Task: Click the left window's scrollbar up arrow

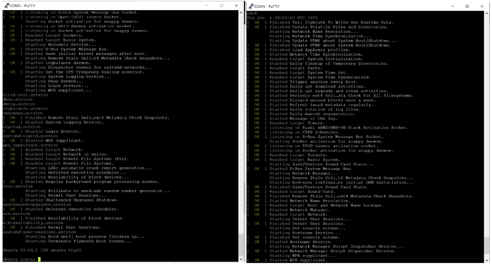Action: [241, 13]
